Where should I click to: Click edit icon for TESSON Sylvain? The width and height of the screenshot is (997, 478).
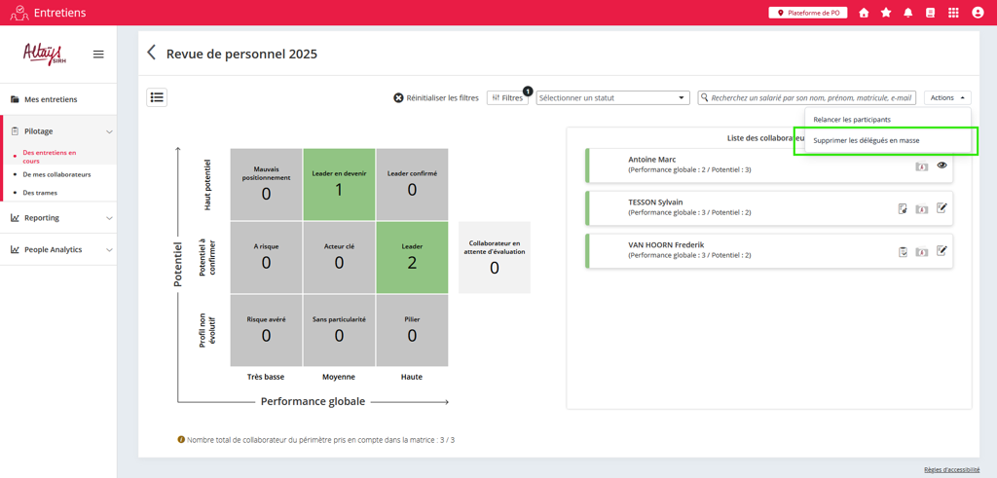tap(942, 208)
